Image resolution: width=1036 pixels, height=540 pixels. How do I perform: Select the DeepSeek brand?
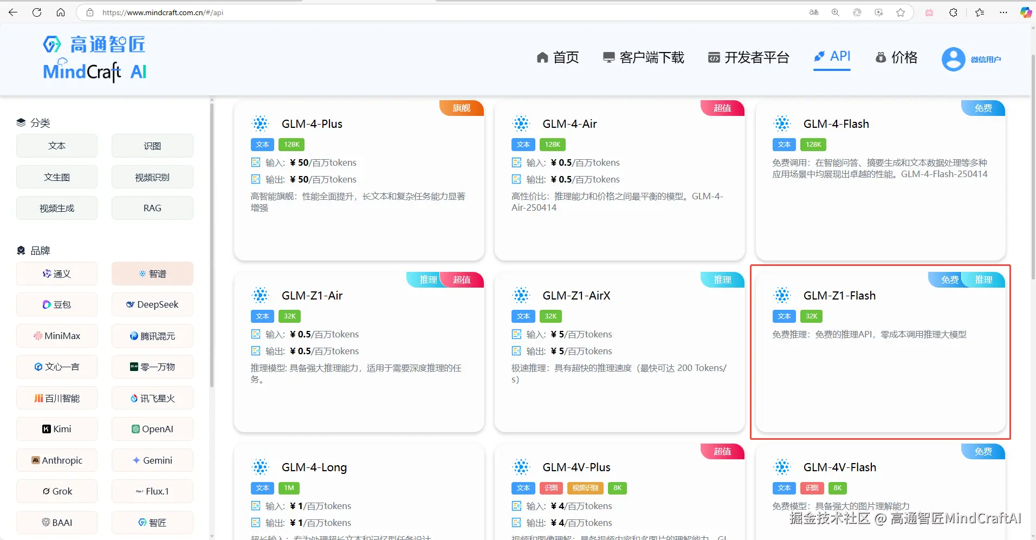152,304
